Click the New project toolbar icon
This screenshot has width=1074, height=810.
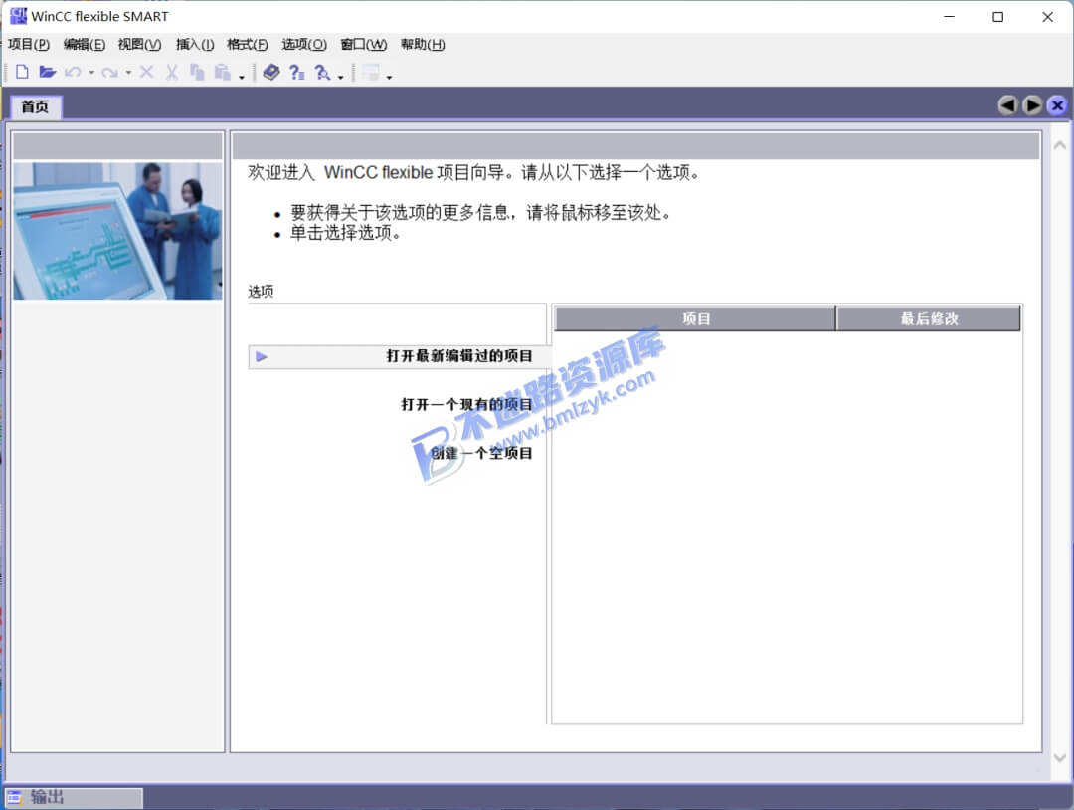(22, 72)
